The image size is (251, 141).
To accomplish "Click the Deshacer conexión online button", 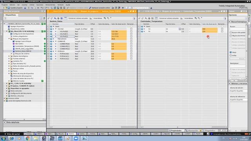I will click(x=100, y=8).
